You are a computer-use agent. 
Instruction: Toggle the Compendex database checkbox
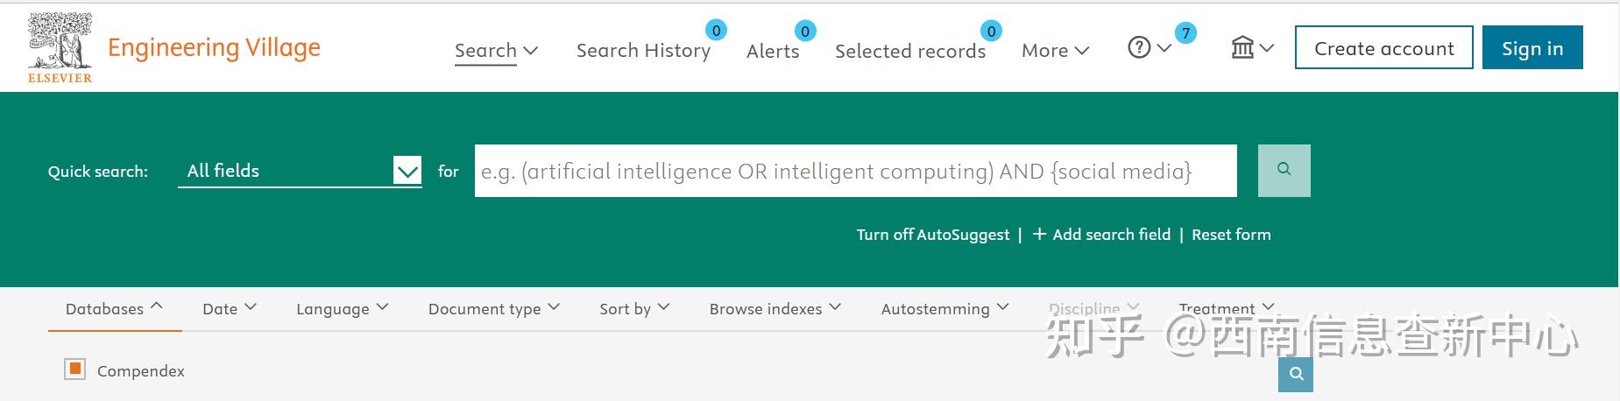point(75,369)
